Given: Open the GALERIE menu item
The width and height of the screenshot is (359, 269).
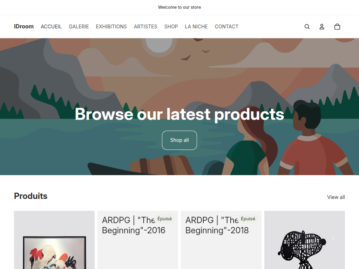Looking at the screenshot, I should point(79,27).
